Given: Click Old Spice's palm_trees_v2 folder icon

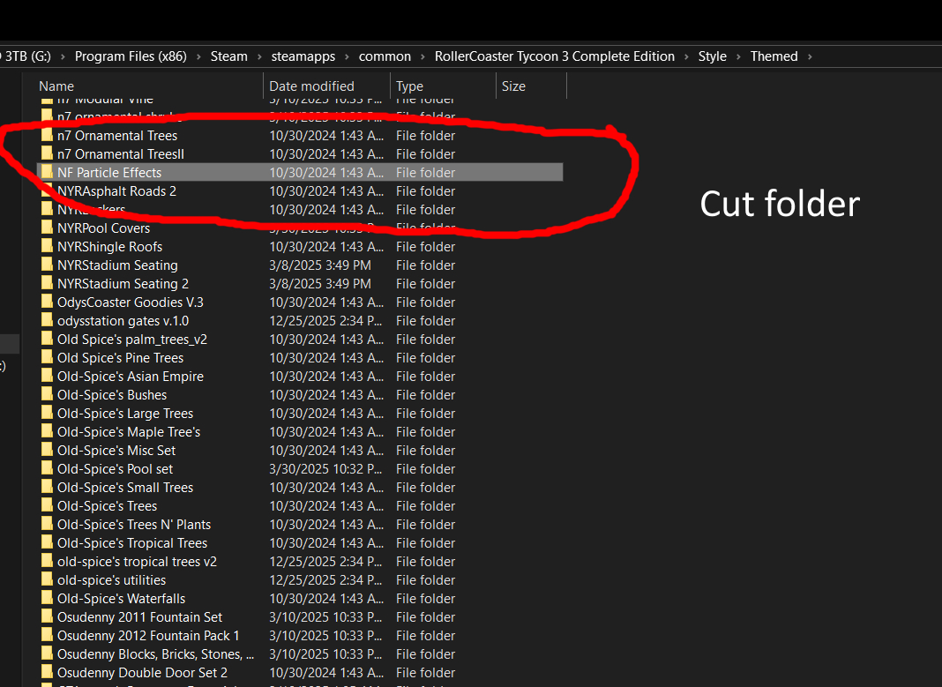Looking at the screenshot, I should [x=47, y=340].
